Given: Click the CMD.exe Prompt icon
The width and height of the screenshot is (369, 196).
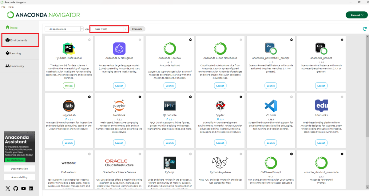Looking at the screenshot, I should (271, 163).
